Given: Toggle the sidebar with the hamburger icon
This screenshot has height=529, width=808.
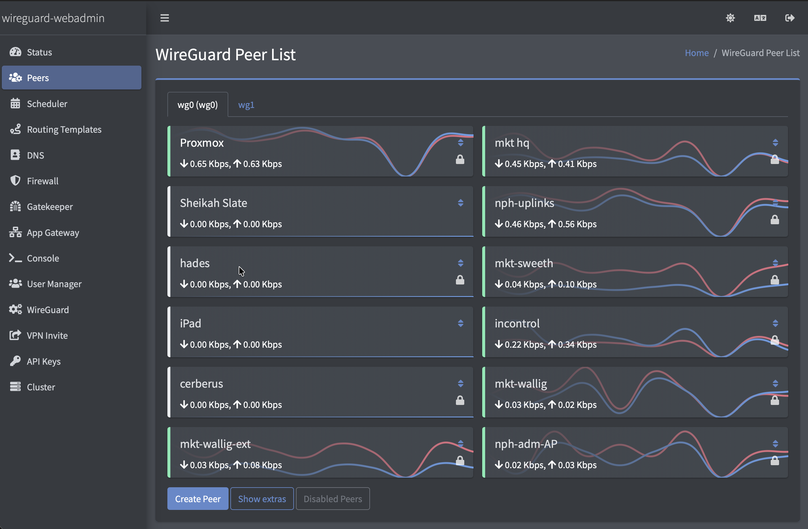Looking at the screenshot, I should click(164, 18).
